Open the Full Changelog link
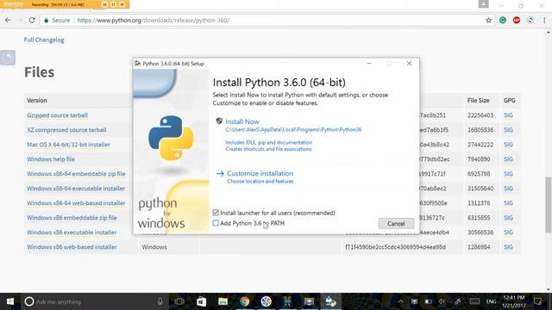552x310 pixels. (x=44, y=40)
